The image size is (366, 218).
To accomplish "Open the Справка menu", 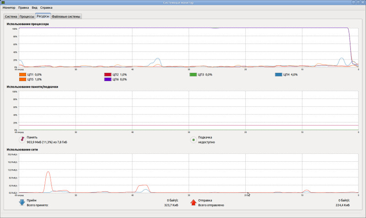I will (46, 7).
